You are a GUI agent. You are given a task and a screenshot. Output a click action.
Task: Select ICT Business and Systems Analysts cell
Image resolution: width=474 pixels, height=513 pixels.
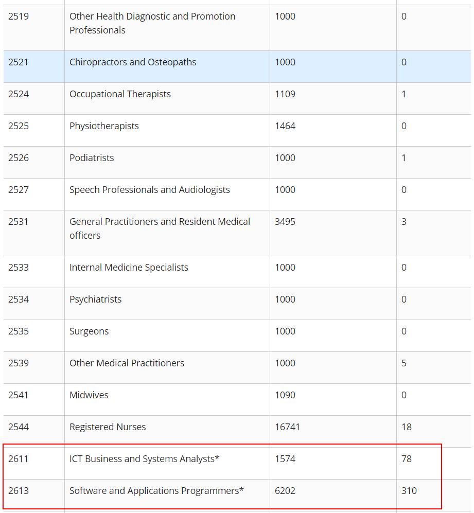point(145,459)
